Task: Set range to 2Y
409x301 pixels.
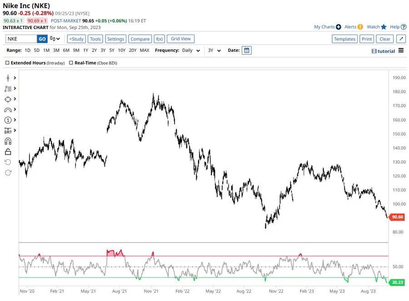Action: (94, 50)
